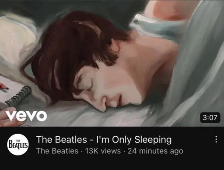This screenshot has width=224, height=170.
Task: Click The Beatles channel name under the title
Action: click(x=57, y=151)
